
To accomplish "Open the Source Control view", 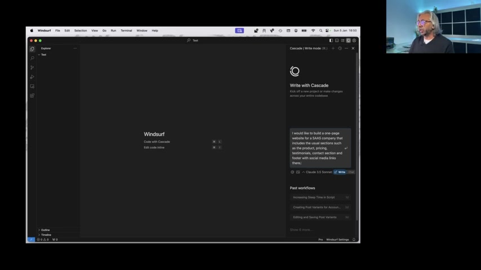I will 32,67.
